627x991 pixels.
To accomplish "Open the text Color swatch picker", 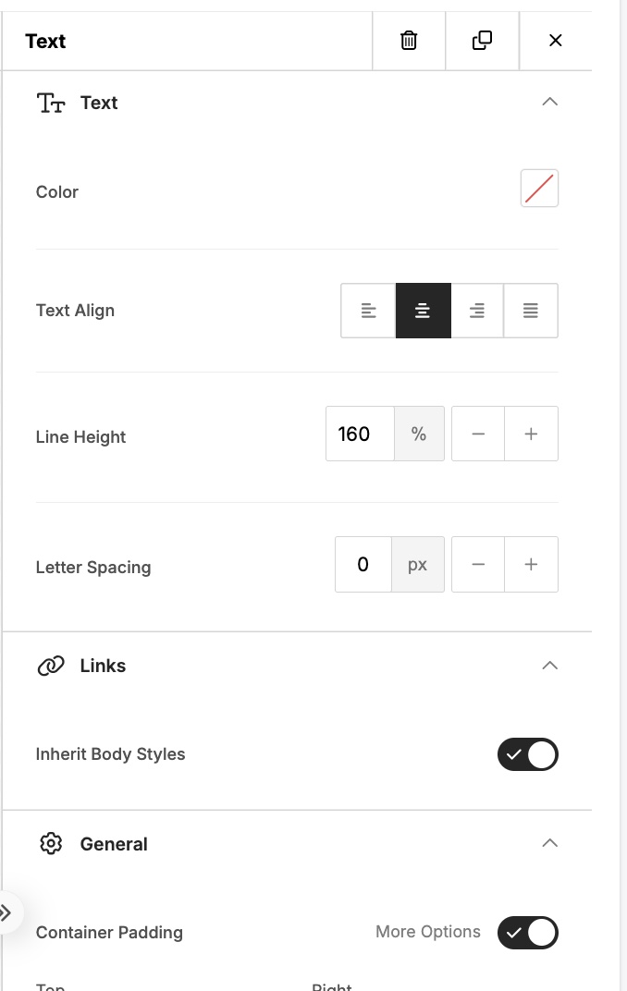I will coord(539,189).
